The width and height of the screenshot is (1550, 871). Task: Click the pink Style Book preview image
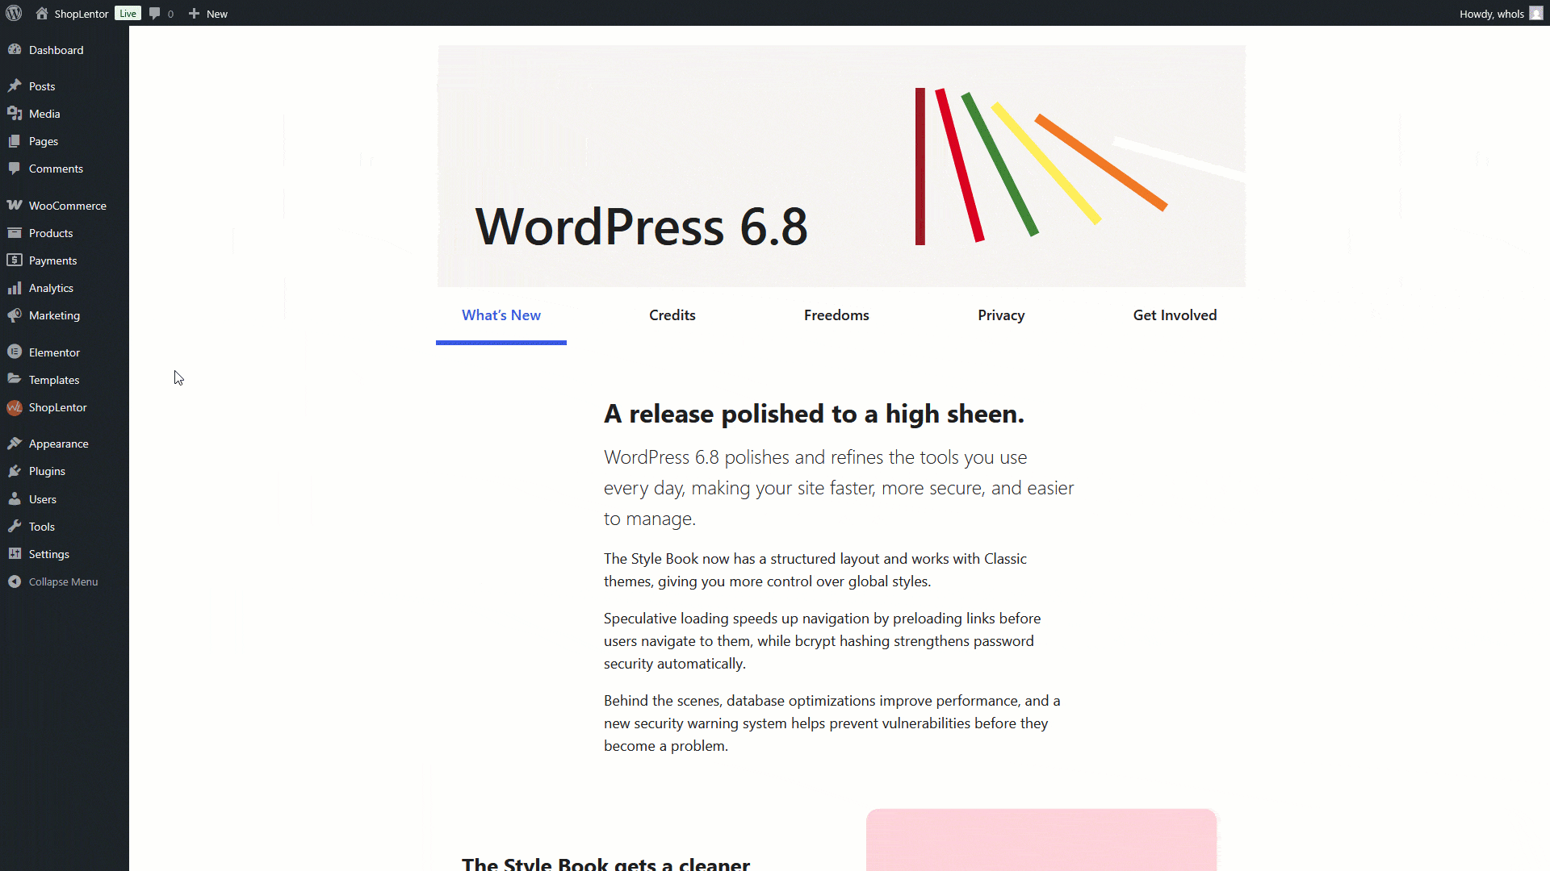[x=1041, y=840]
